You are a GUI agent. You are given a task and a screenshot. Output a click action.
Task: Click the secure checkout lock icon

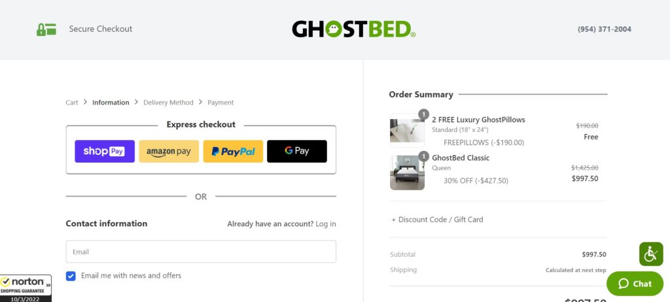click(46, 29)
